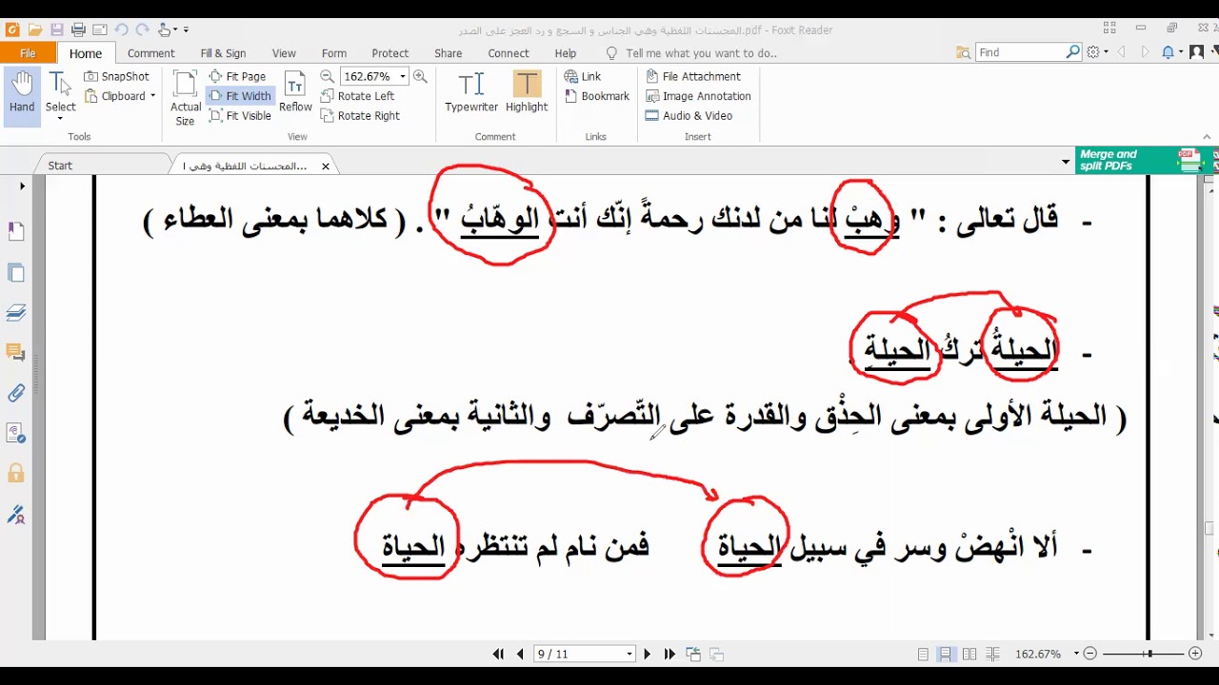Insert a Link
Screen dimensions: 1219x685
(583, 76)
